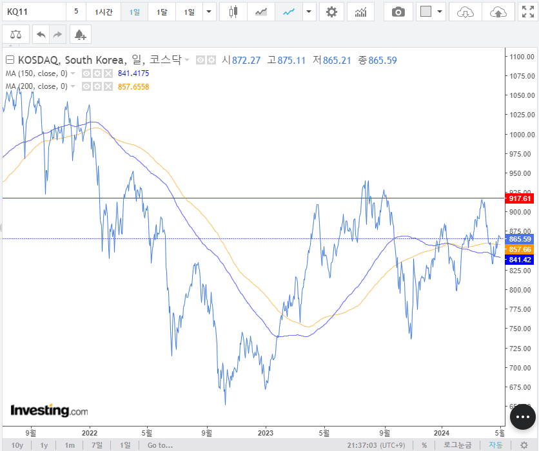Image resolution: width=539 pixels, height=451 pixels.
Task: Select the line chart type icon
Action: pos(289,12)
